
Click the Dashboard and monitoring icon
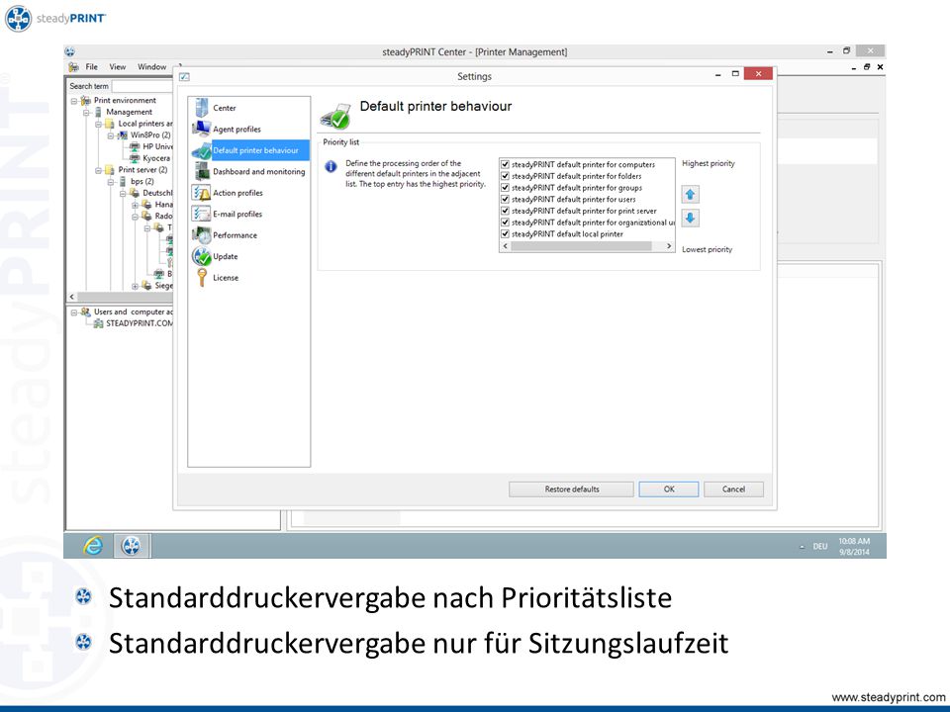coord(202,172)
